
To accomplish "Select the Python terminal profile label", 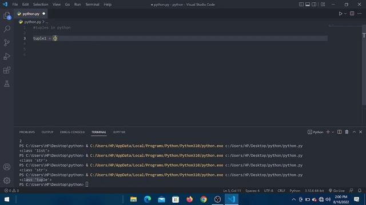I will [x=315, y=132].
